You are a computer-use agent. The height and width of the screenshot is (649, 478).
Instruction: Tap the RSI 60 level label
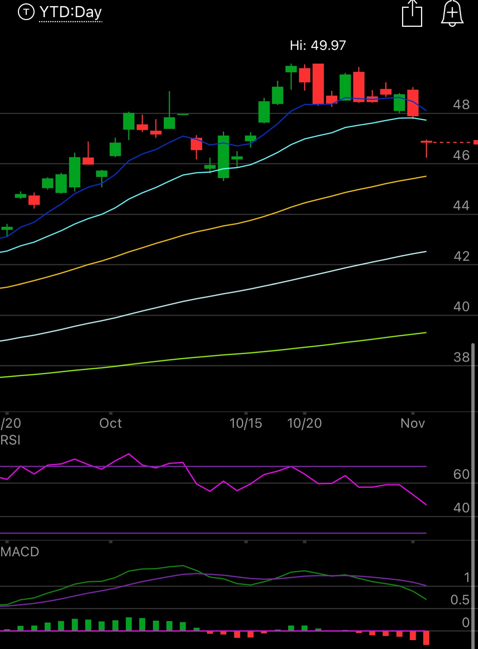coord(461,474)
